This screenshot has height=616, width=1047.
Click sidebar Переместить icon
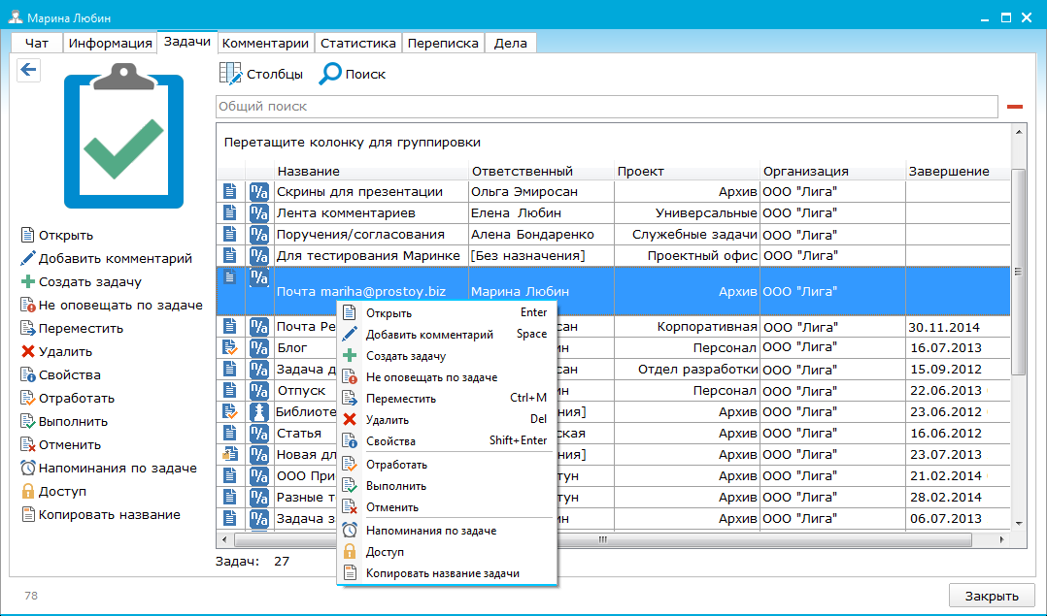[x=27, y=328]
